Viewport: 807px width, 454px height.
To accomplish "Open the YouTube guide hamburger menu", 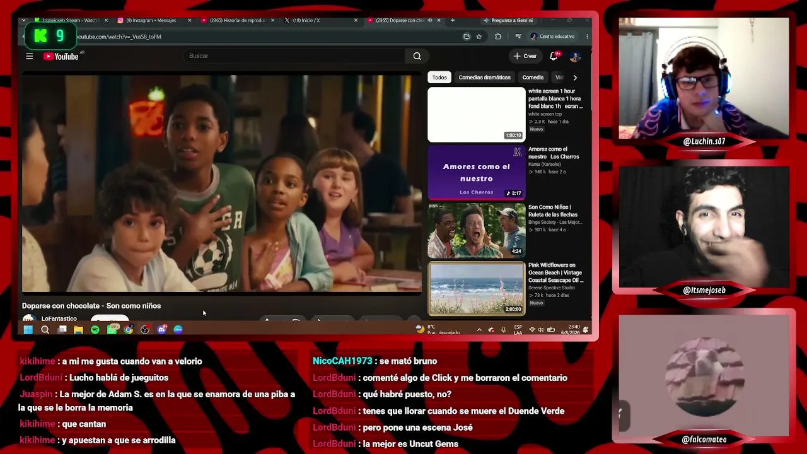I will click(x=29, y=57).
